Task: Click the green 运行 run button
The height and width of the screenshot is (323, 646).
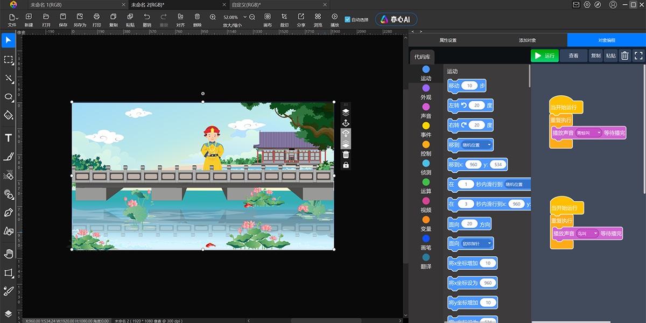Action: point(544,55)
